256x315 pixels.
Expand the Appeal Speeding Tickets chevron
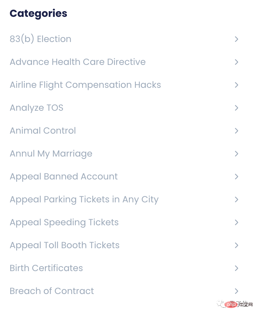tap(236, 222)
